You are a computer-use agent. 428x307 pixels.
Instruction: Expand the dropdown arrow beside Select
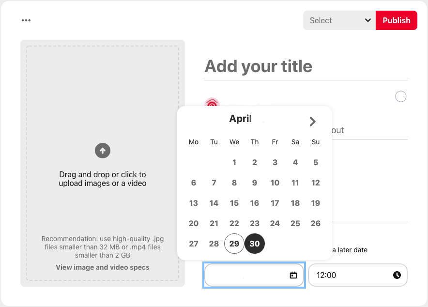click(367, 20)
